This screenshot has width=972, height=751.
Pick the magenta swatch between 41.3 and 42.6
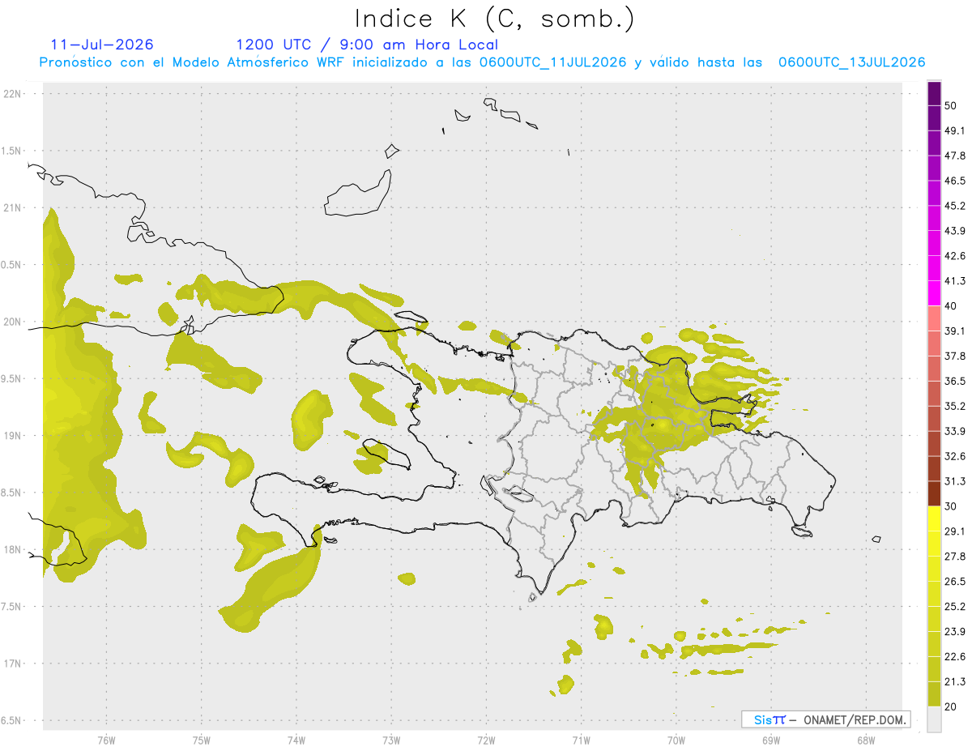click(x=935, y=268)
